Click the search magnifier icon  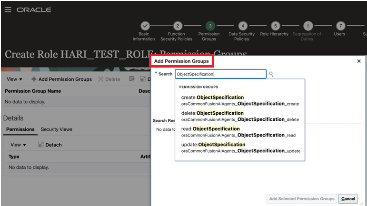coord(271,74)
